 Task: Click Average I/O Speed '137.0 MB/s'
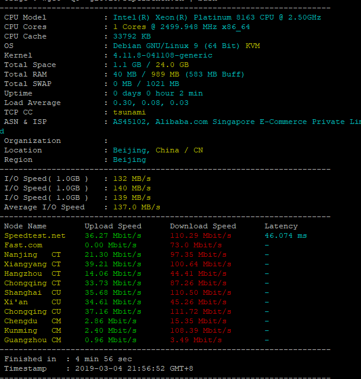[x=137, y=207]
